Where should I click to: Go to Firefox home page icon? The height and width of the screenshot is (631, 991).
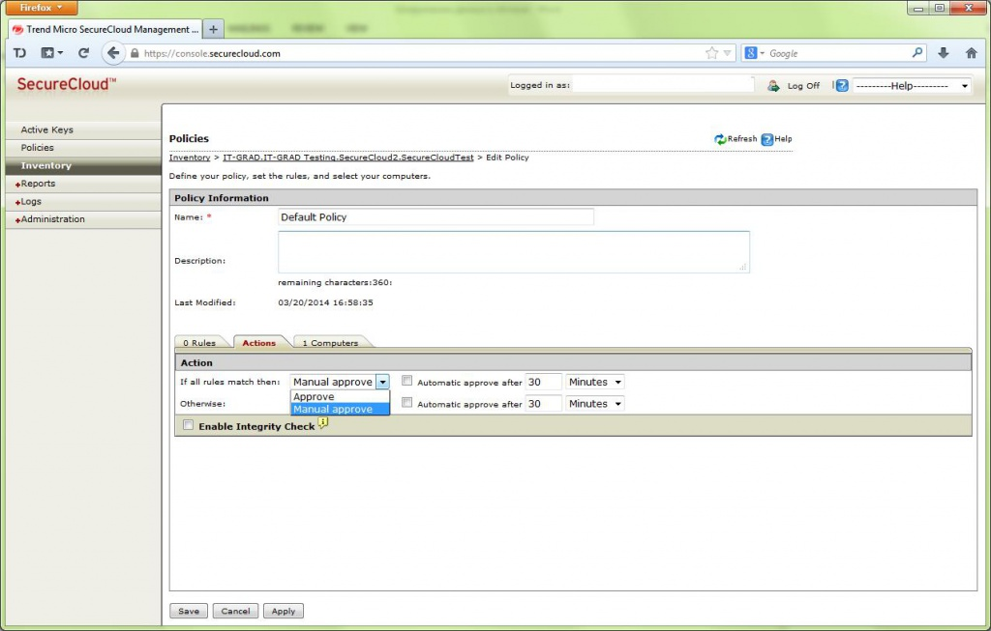tap(971, 53)
